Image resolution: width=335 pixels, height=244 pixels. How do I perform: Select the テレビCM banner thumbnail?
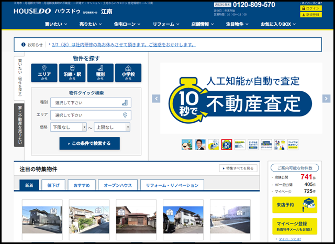tap(293, 145)
